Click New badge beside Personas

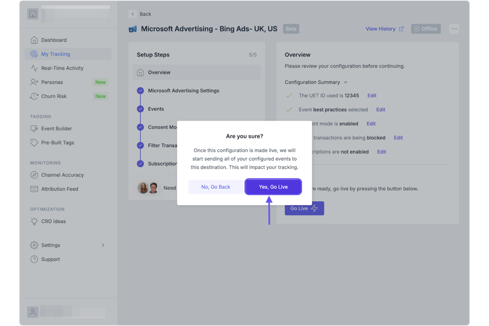click(x=100, y=82)
